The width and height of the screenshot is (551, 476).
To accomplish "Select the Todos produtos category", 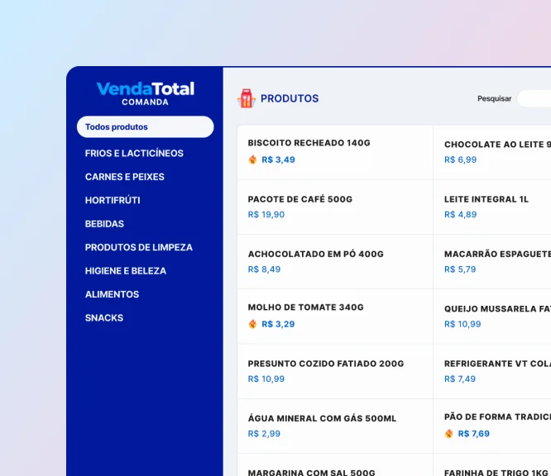I will (x=145, y=127).
